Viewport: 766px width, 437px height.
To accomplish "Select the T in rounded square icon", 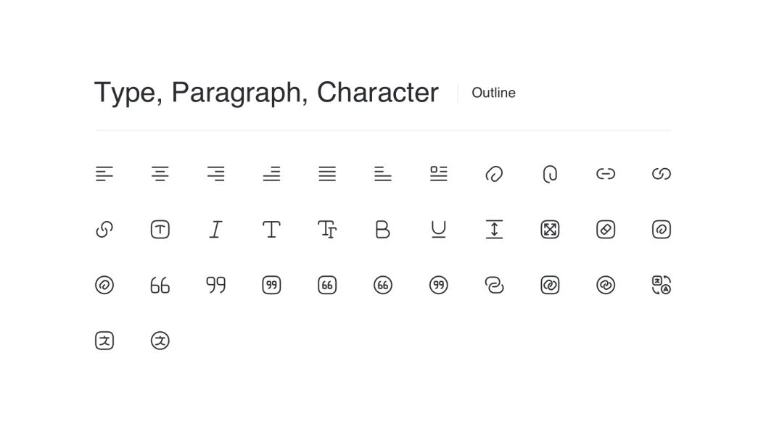I will (160, 230).
